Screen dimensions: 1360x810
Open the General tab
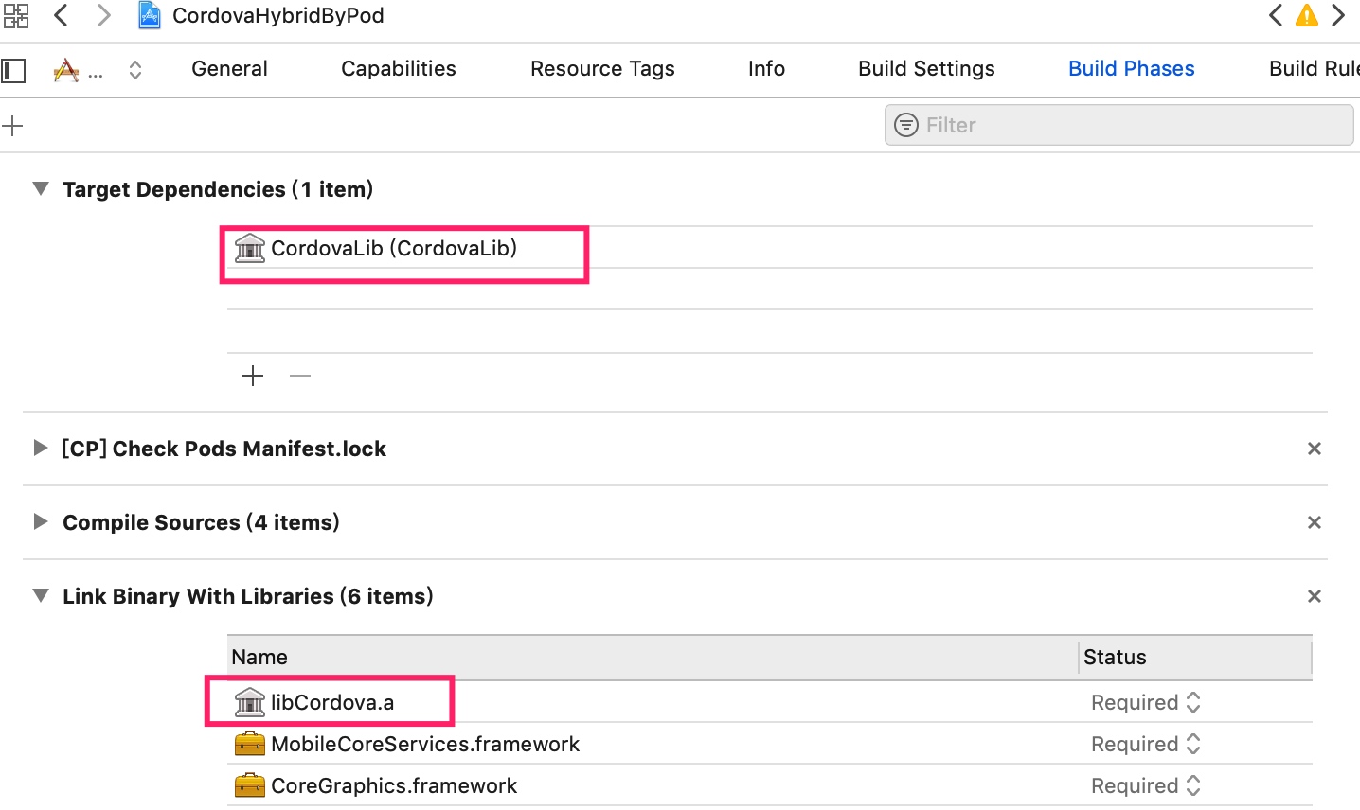point(229,69)
